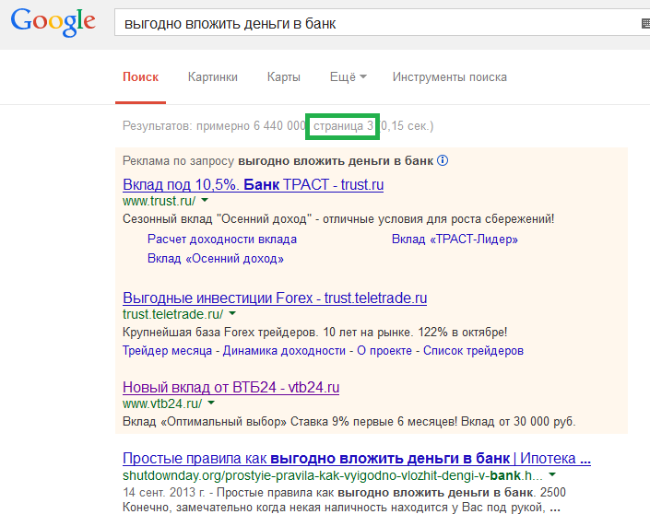Click the www.trust.ru/ green URL

tap(160, 201)
